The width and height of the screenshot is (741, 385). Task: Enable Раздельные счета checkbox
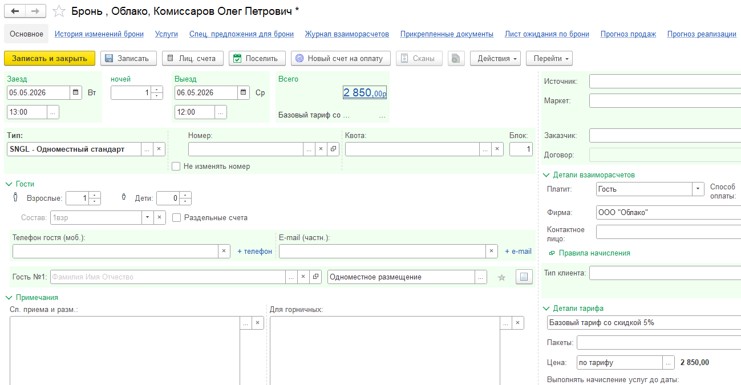(176, 218)
